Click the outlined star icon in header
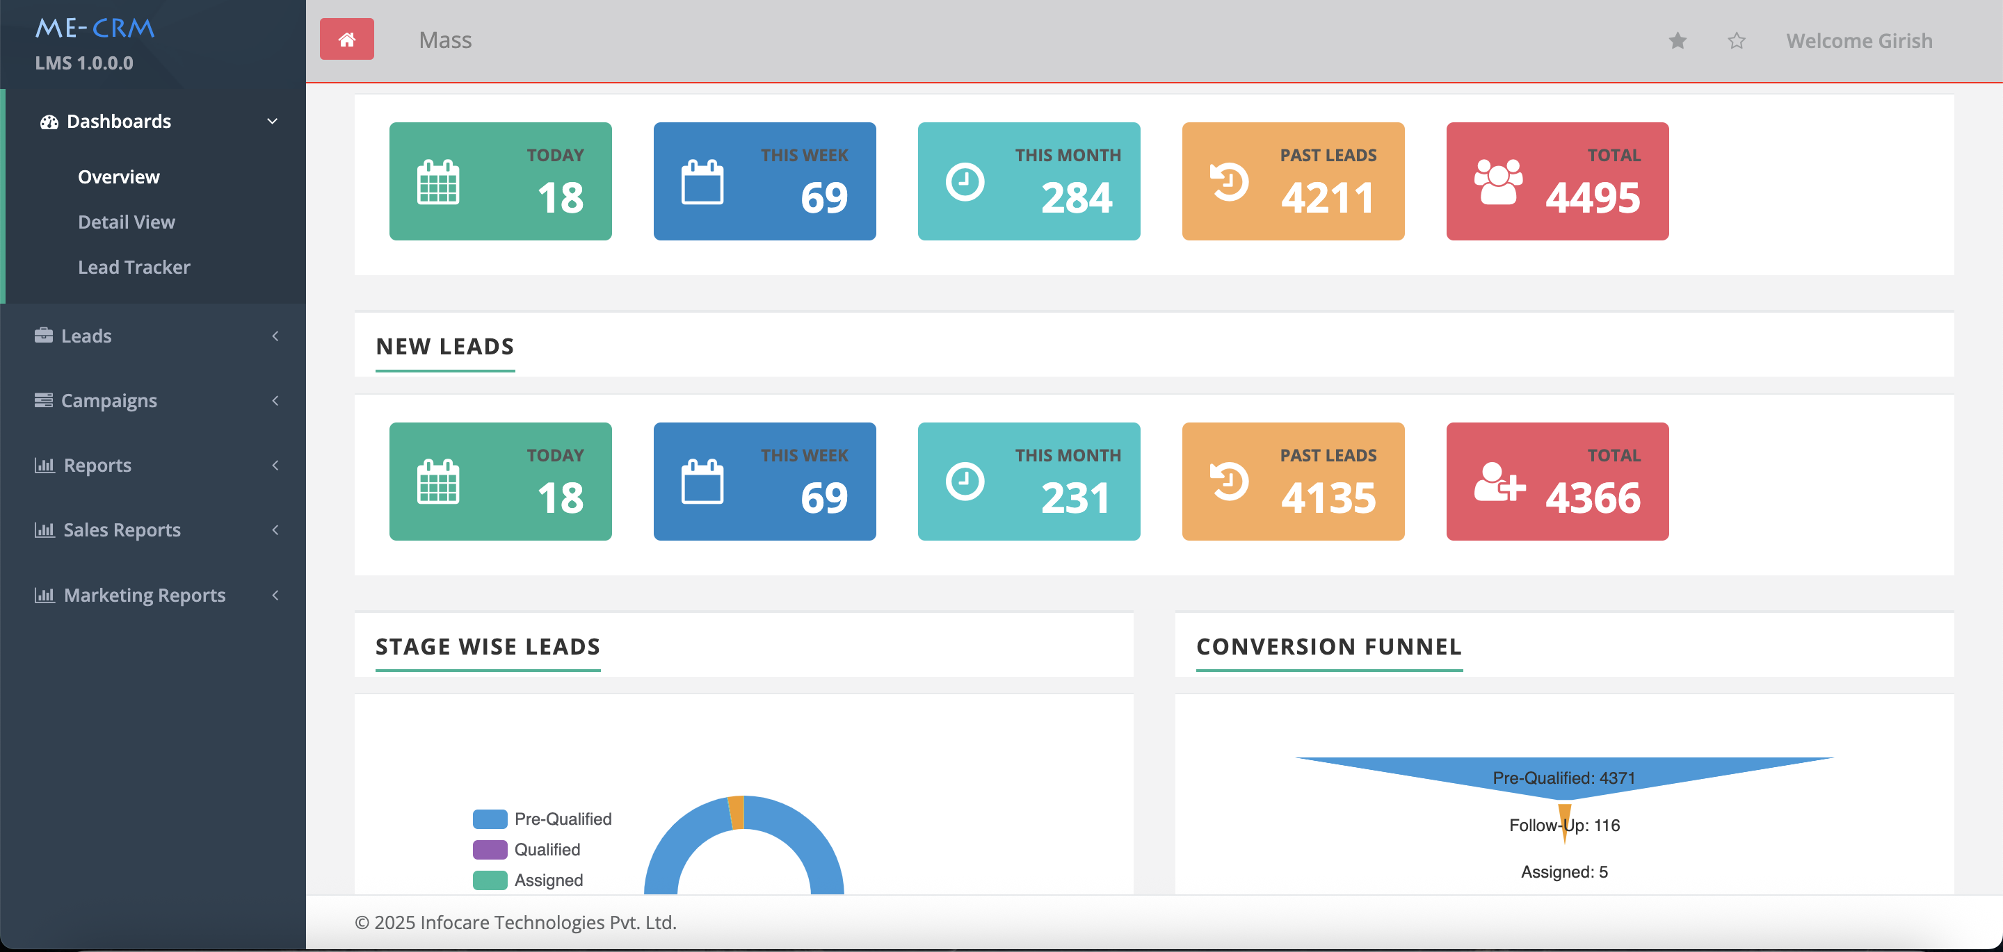 (1737, 40)
